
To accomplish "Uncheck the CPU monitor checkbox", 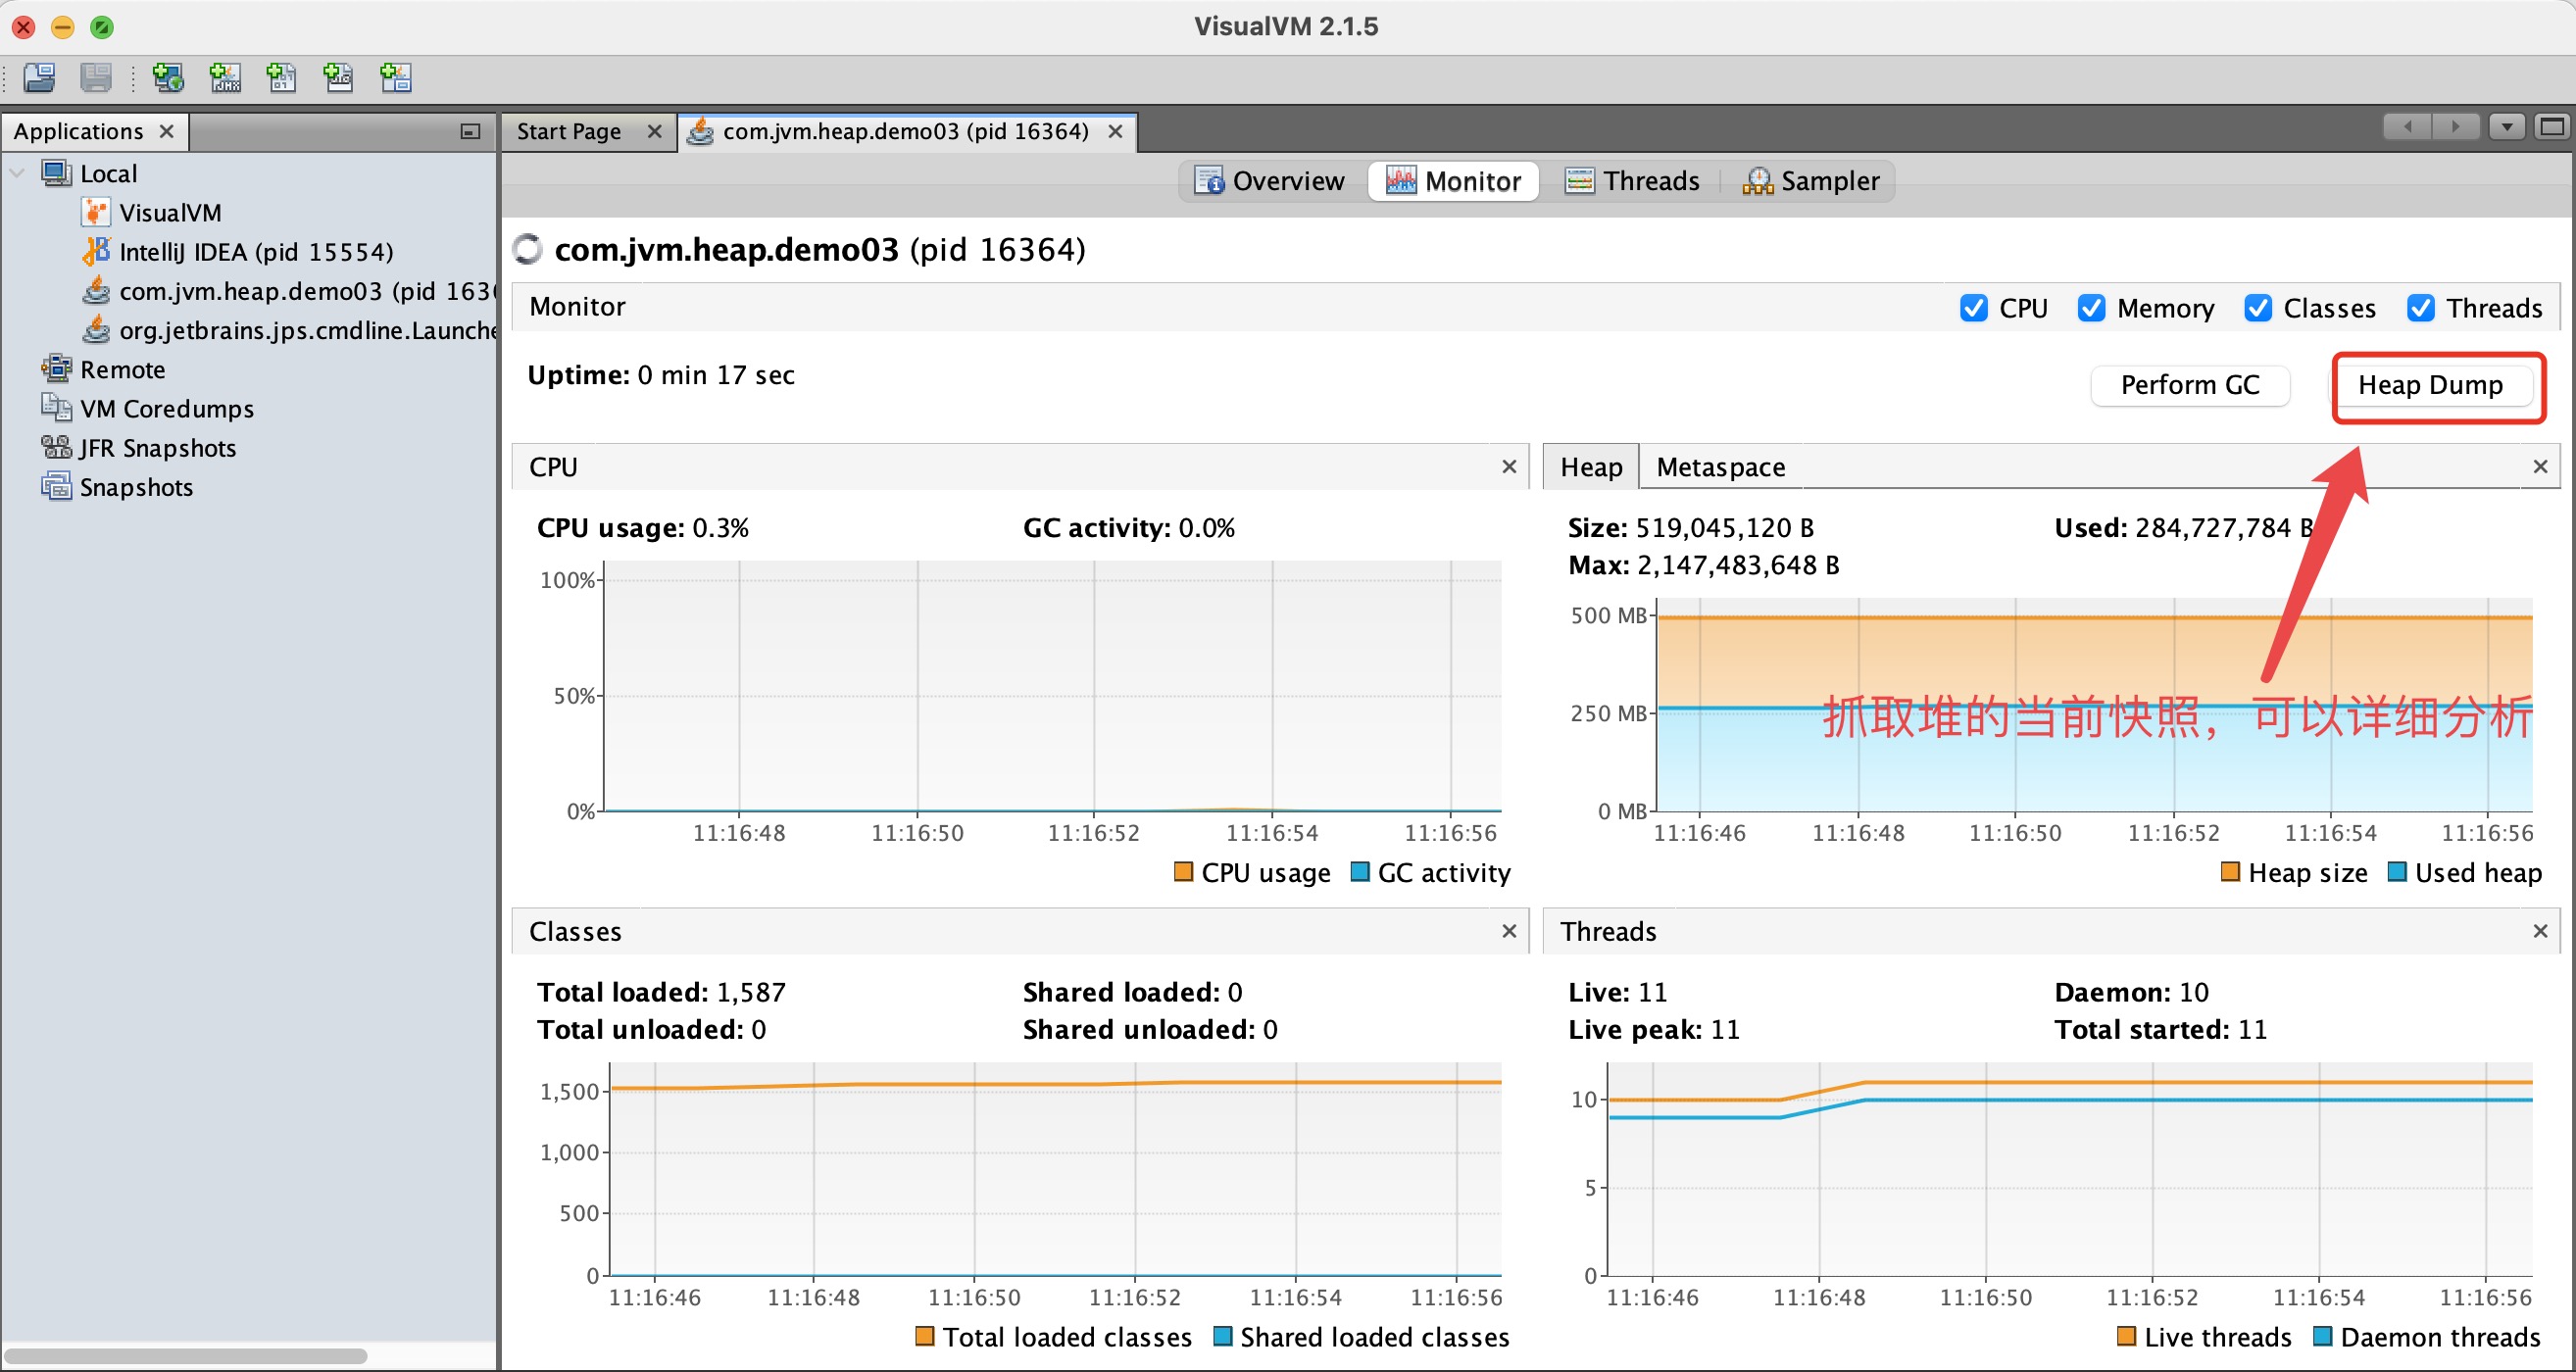I will pyautogui.click(x=1973, y=308).
